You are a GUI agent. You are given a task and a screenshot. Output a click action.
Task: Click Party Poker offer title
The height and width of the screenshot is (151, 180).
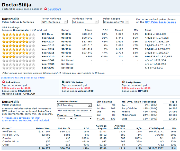[133, 82]
